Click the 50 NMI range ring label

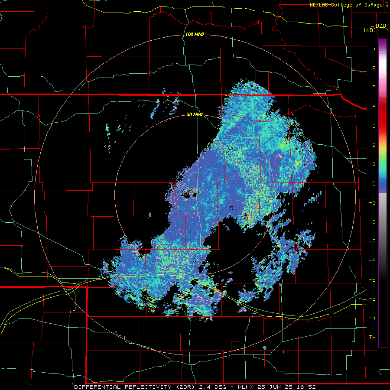click(195, 114)
